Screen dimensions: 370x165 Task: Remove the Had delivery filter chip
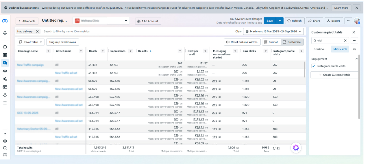(x=37, y=31)
